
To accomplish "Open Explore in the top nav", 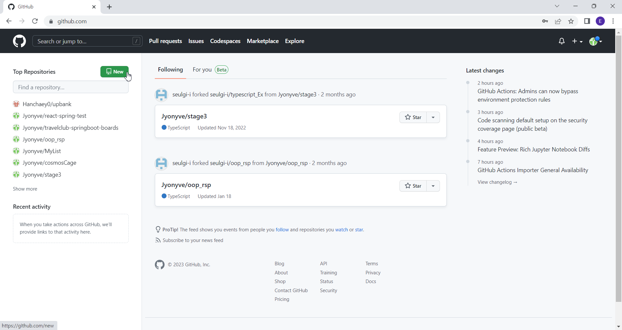I will (x=294, y=41).
